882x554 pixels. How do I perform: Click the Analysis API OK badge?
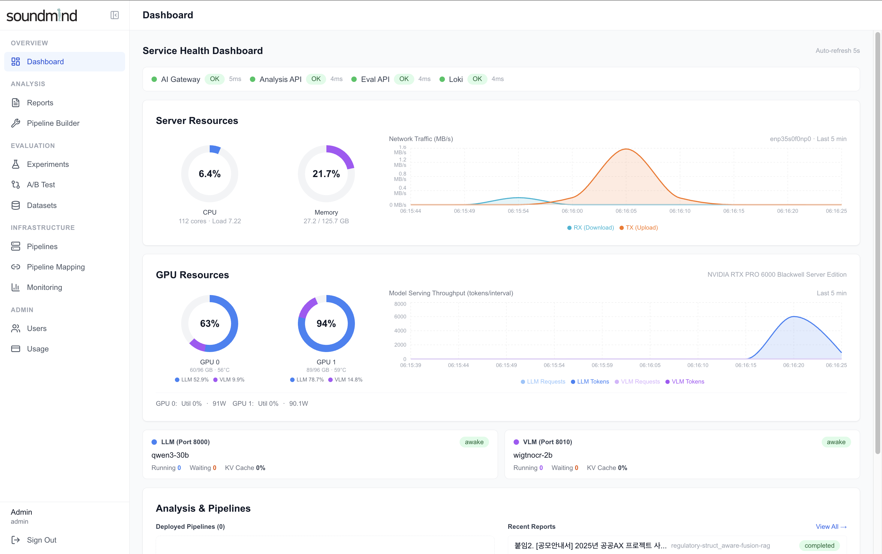pyautogui.click(x=316, y=79)
